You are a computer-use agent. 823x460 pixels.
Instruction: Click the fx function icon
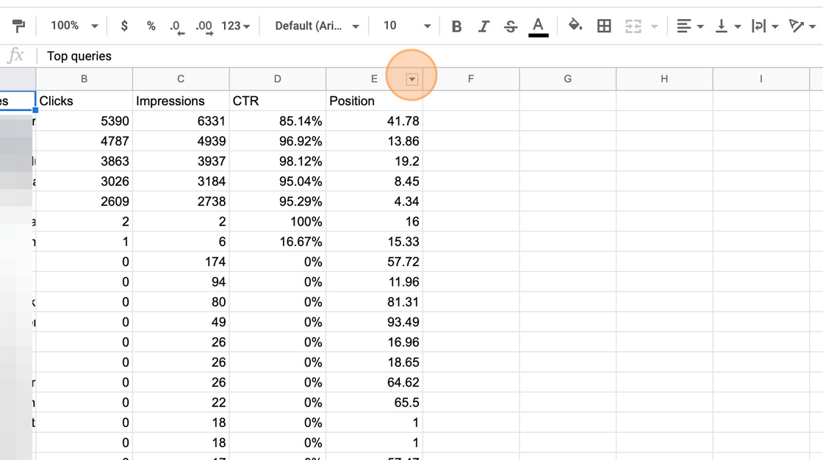click(x=15, y=55)
